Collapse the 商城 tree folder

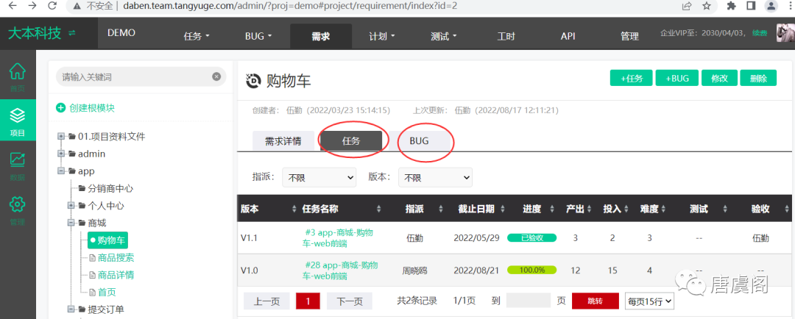(71, 222)
